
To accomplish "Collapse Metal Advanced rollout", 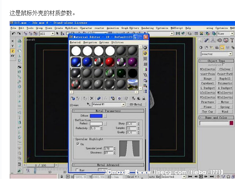I will (x=108, y=165).
